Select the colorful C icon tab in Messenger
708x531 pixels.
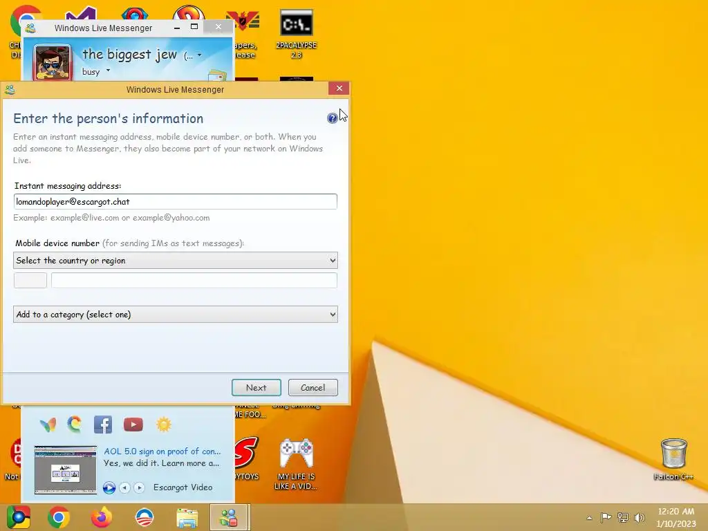[x=75, y=425]
